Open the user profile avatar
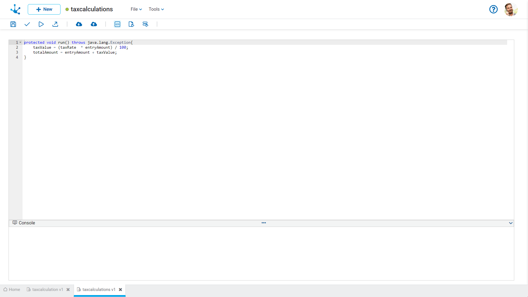Image resolution: width=528 pixels, height=297 pixels. point(511,9)
